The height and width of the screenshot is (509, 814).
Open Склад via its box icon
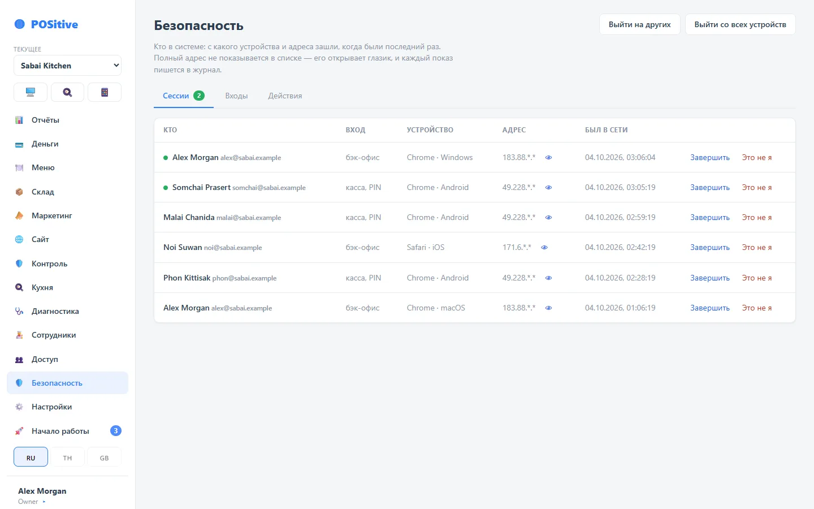(x=19, y=192)
